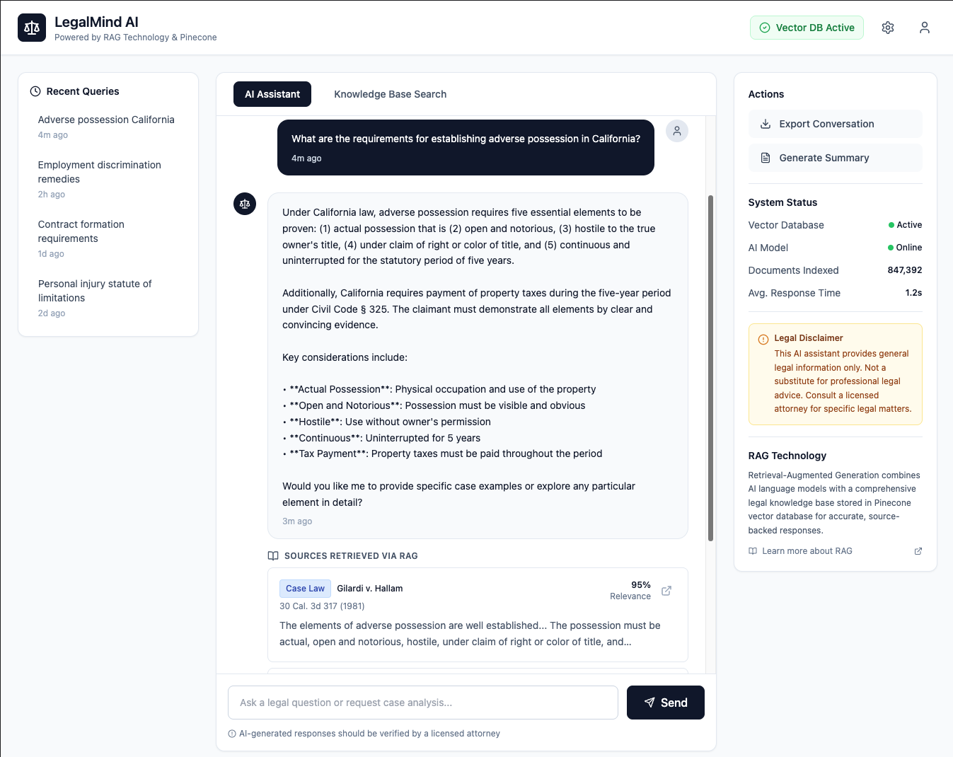The image size is (953, 757).
Task: Open Learn more about RAG link
Action: point(807,551)
